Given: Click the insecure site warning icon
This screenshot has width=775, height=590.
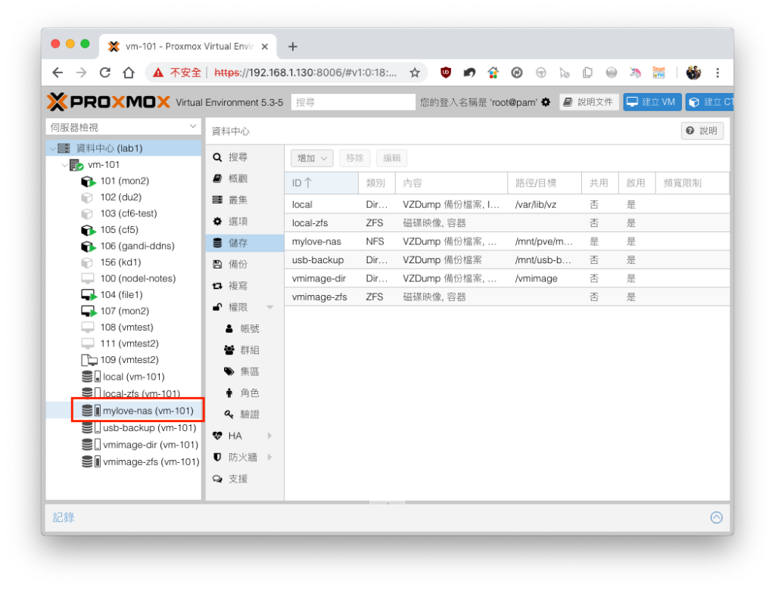Looking at the screenshot, I should tap(158, 73).
